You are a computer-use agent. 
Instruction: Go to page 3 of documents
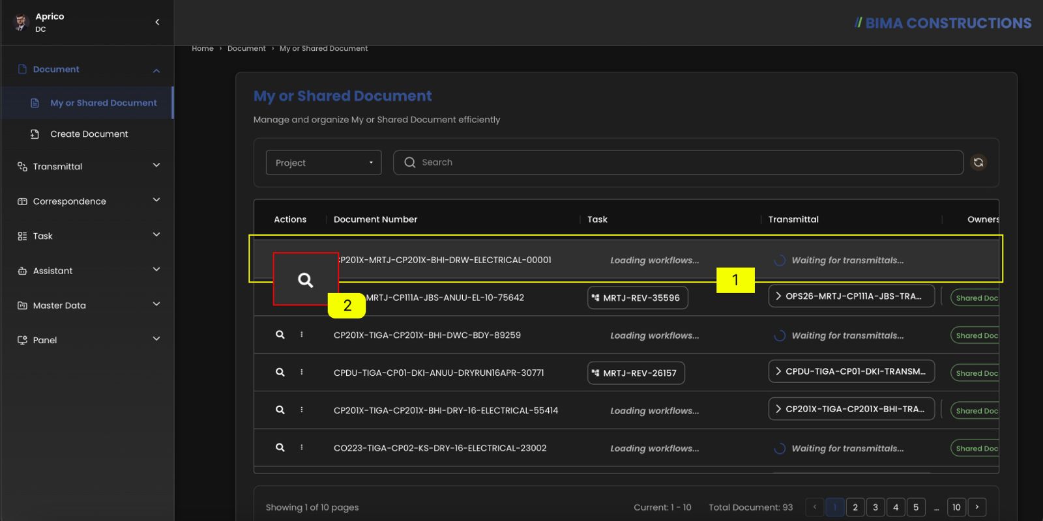[875, 507]
